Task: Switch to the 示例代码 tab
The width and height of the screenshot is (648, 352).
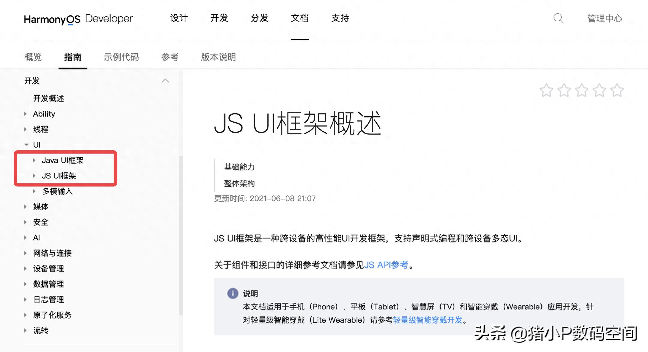Action: [x=121, y=57]
